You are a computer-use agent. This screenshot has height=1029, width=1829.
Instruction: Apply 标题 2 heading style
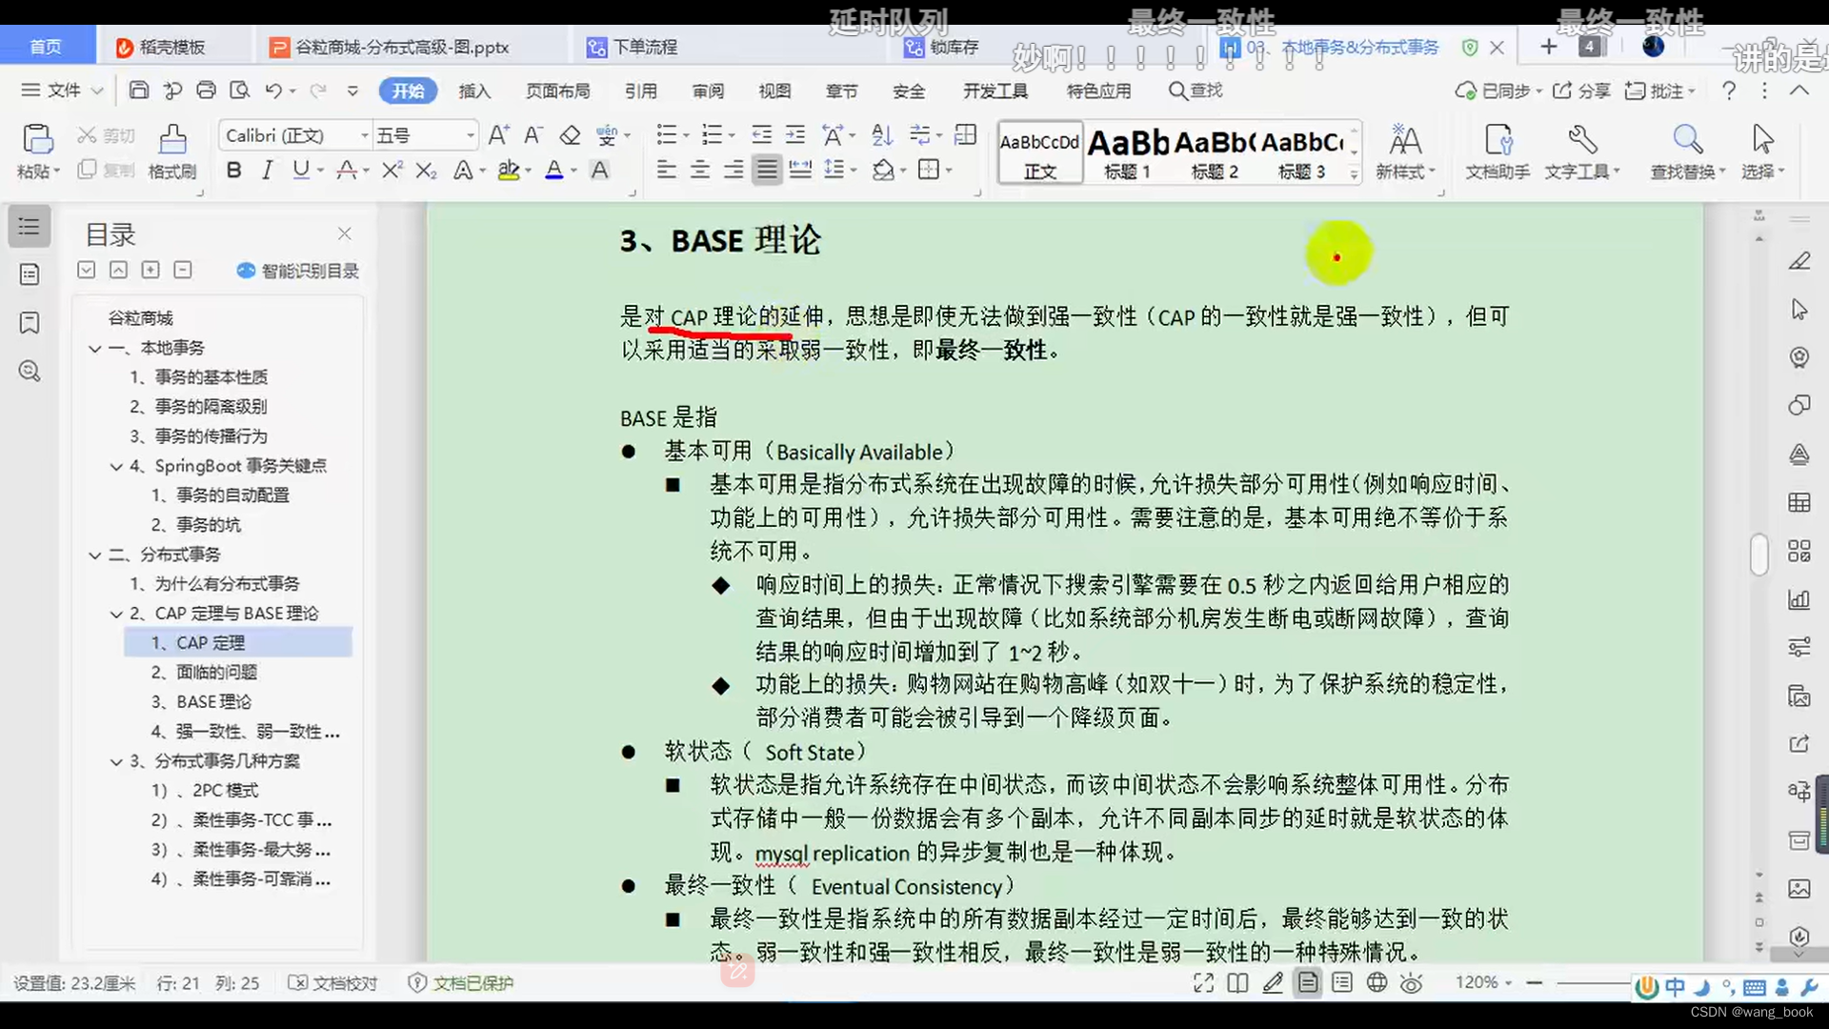point(1215,152)
